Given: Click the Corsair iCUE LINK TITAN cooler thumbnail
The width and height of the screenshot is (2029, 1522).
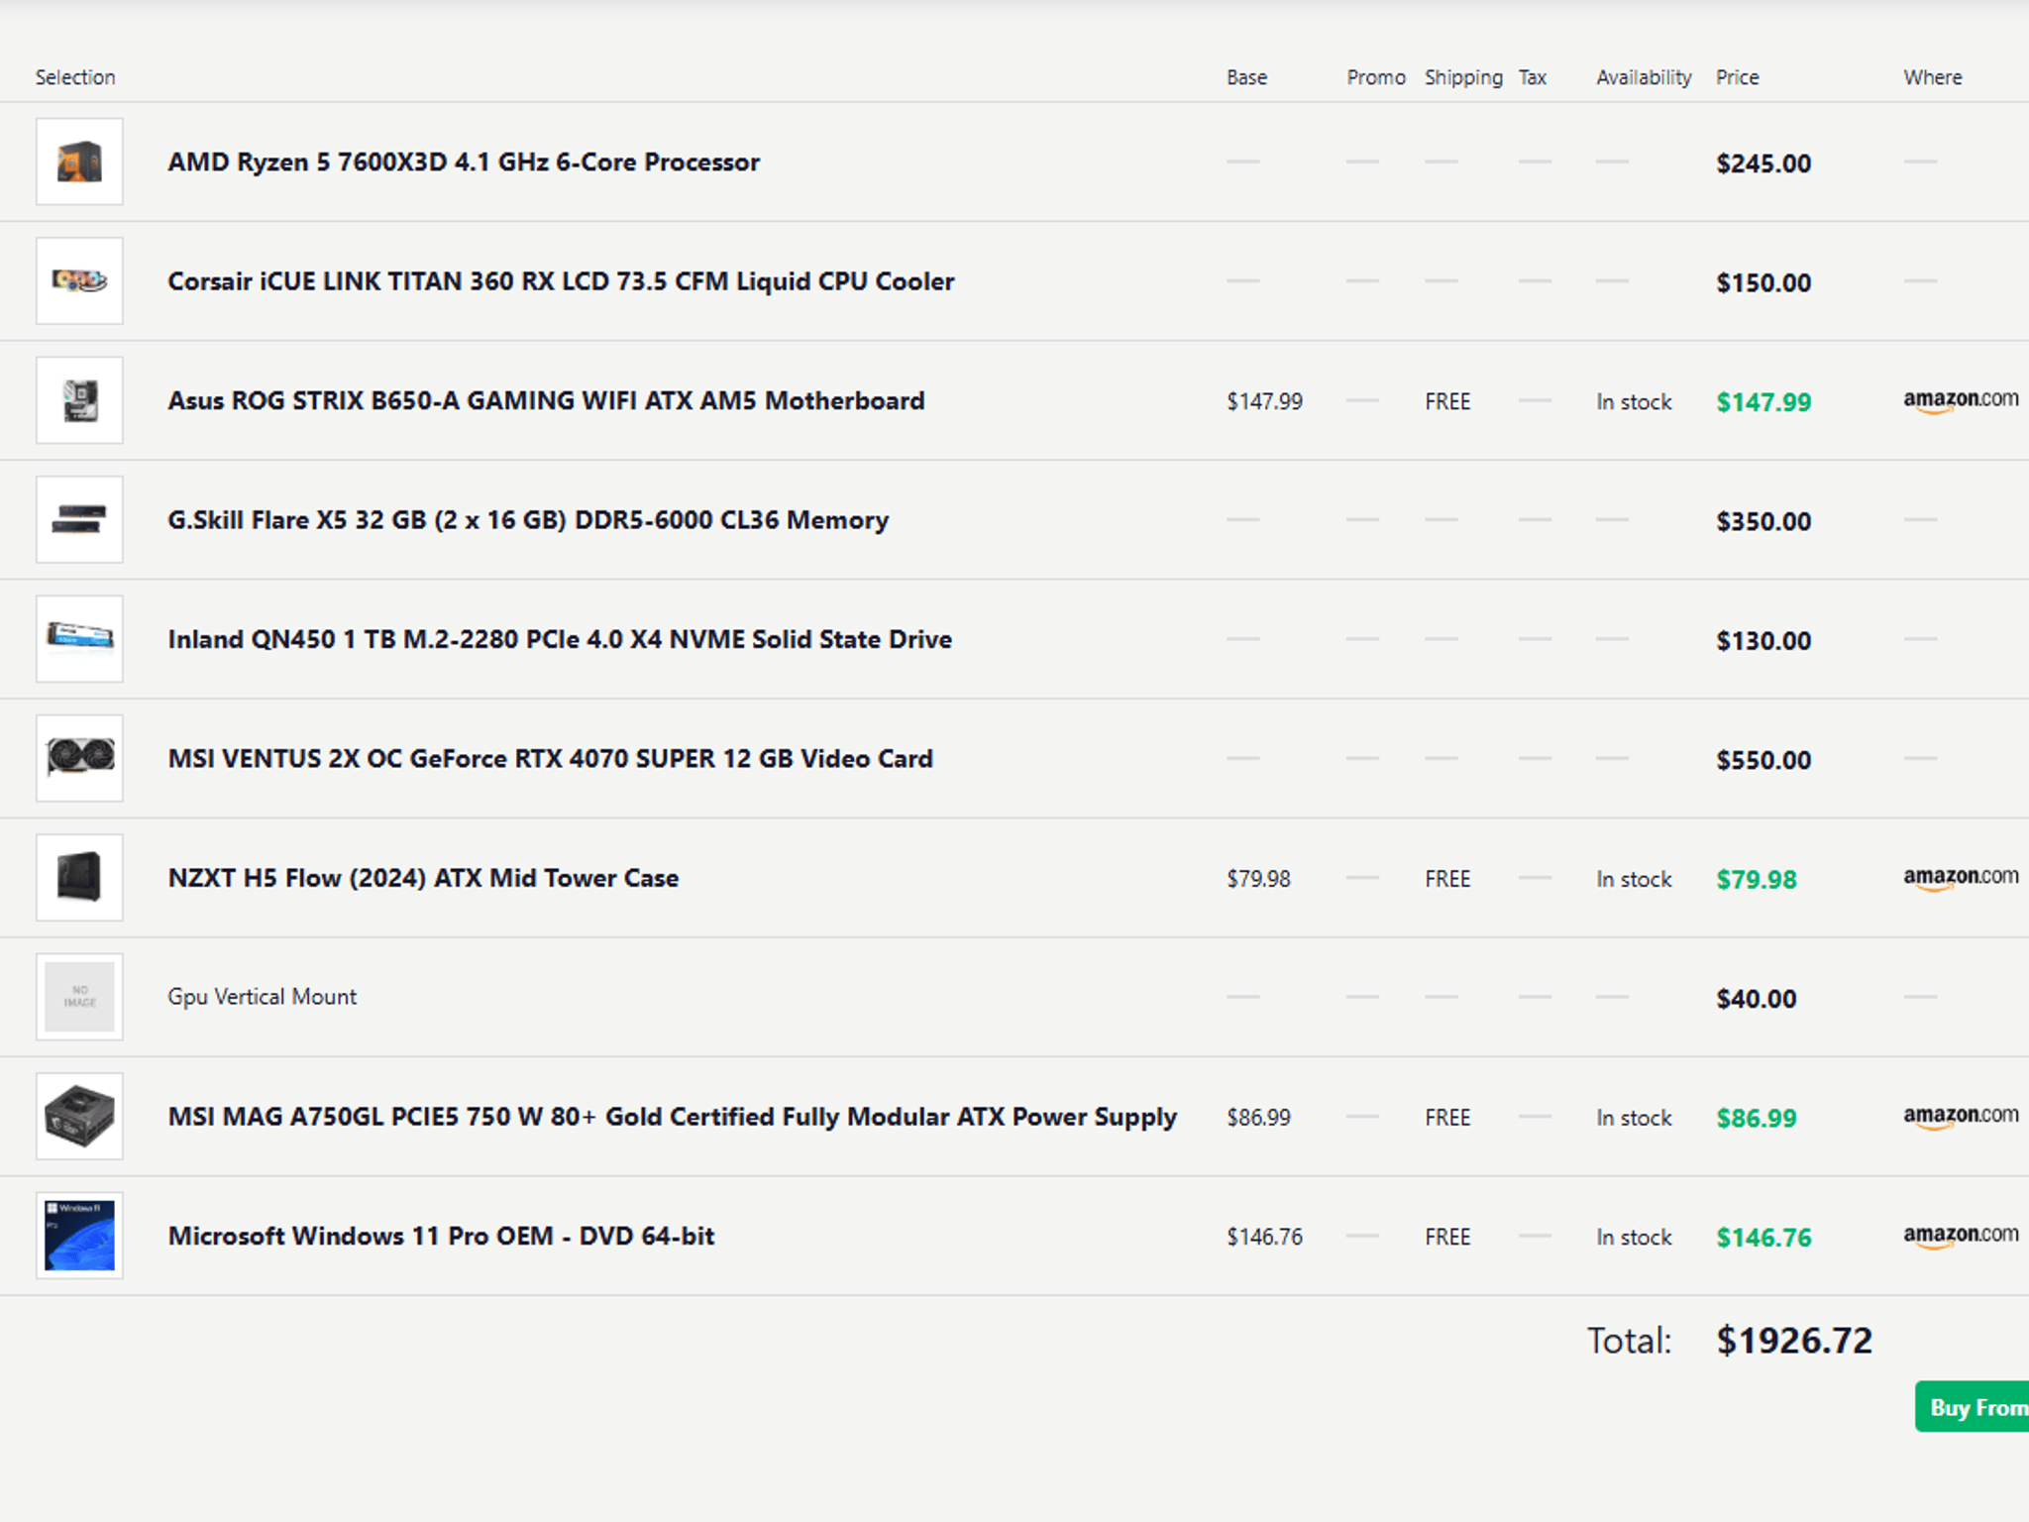Looking at the screenshot, I should point(79,280).
